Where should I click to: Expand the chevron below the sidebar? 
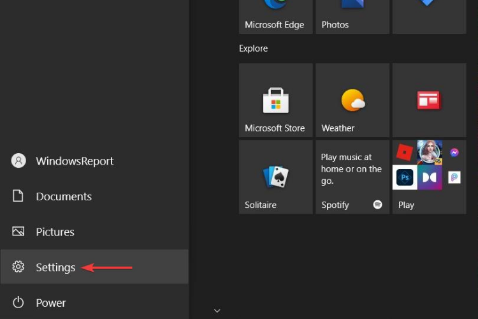[217, 311]
